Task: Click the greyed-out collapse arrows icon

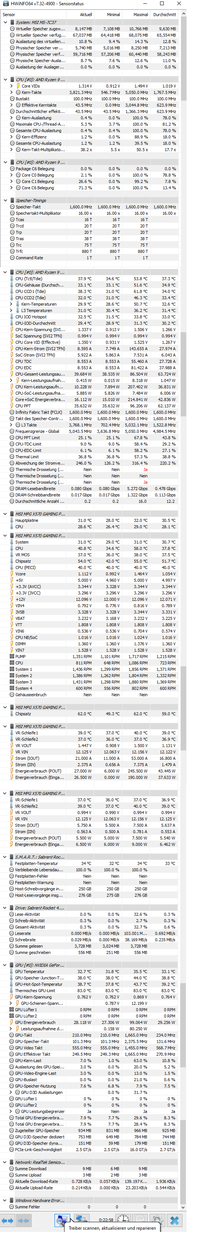Action: (x=24, y=1220)
